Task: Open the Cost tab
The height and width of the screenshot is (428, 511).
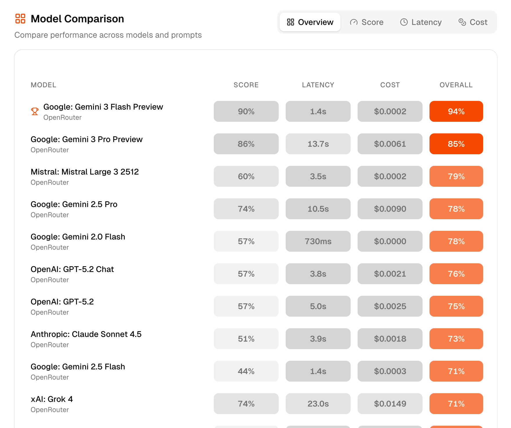Action: point(473,22)
